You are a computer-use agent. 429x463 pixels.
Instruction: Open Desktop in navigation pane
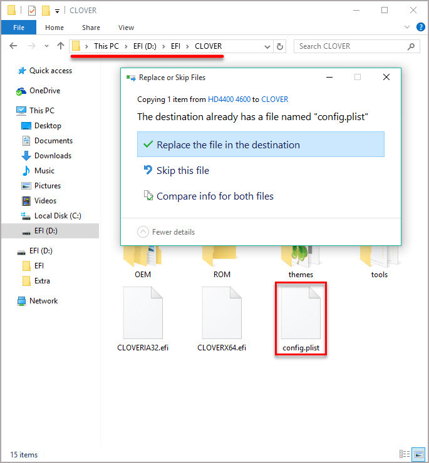41,126
